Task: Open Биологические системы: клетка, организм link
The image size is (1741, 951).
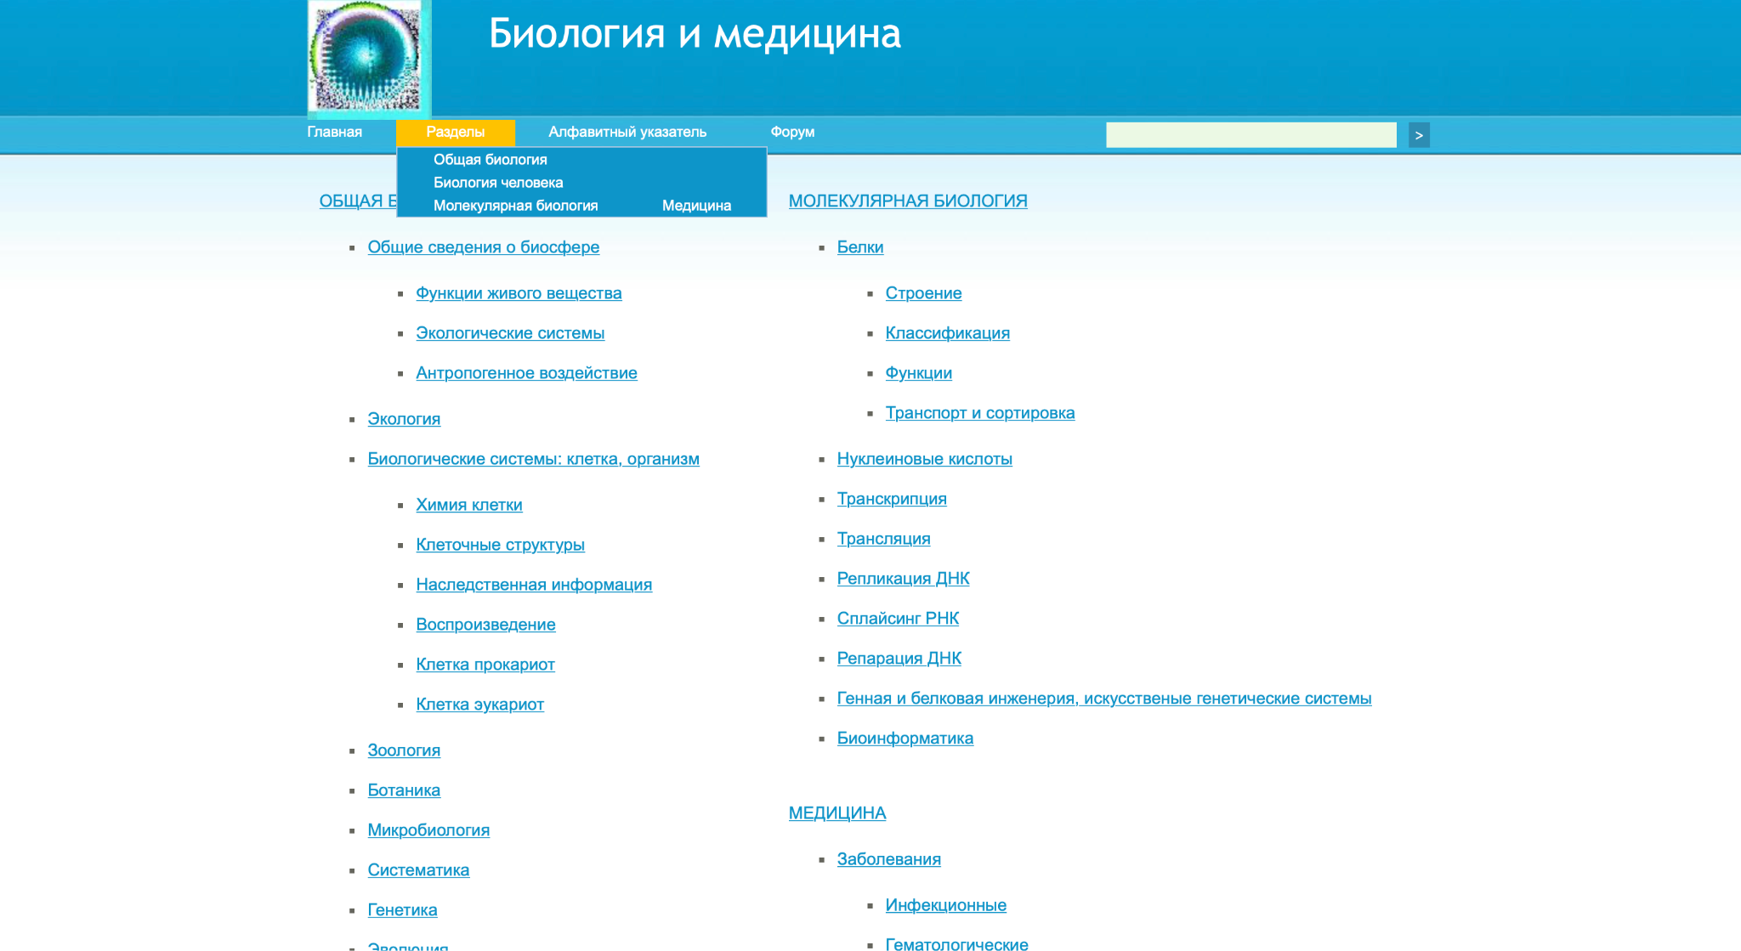Action: [x=534, y=459]
